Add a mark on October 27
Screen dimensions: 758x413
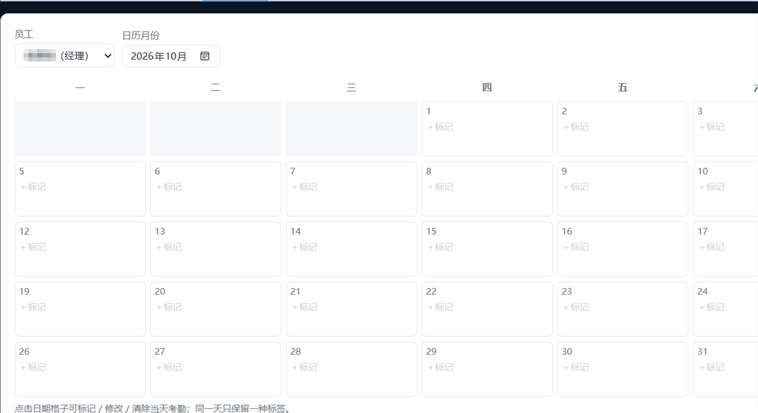pyautogui.click(x=169, y=367)
